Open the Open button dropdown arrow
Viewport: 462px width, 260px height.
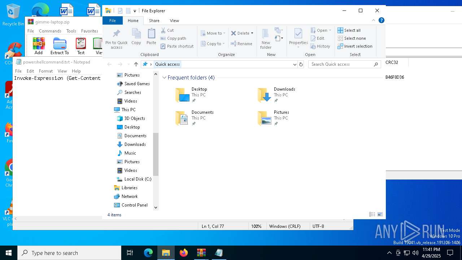[330, 30]
